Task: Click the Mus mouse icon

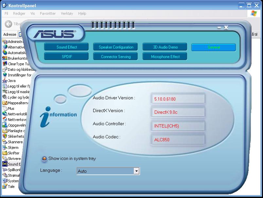Action: click(5, 108)
